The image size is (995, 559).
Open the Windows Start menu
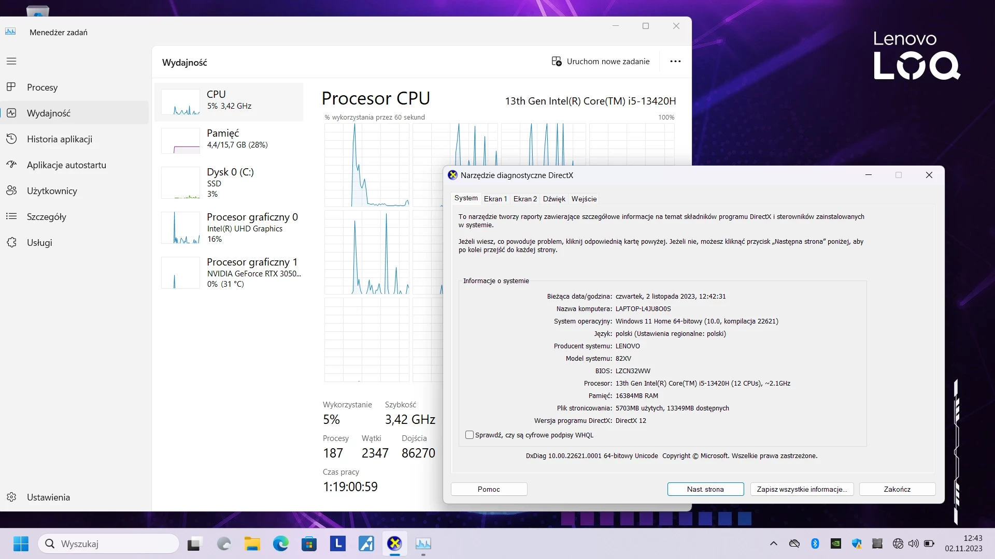click(21, 543)
